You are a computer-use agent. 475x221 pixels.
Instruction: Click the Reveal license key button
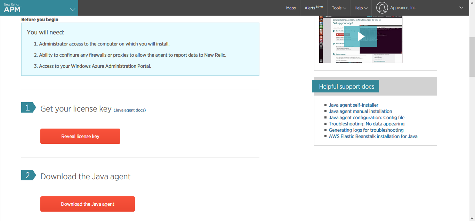click(80, 136)
